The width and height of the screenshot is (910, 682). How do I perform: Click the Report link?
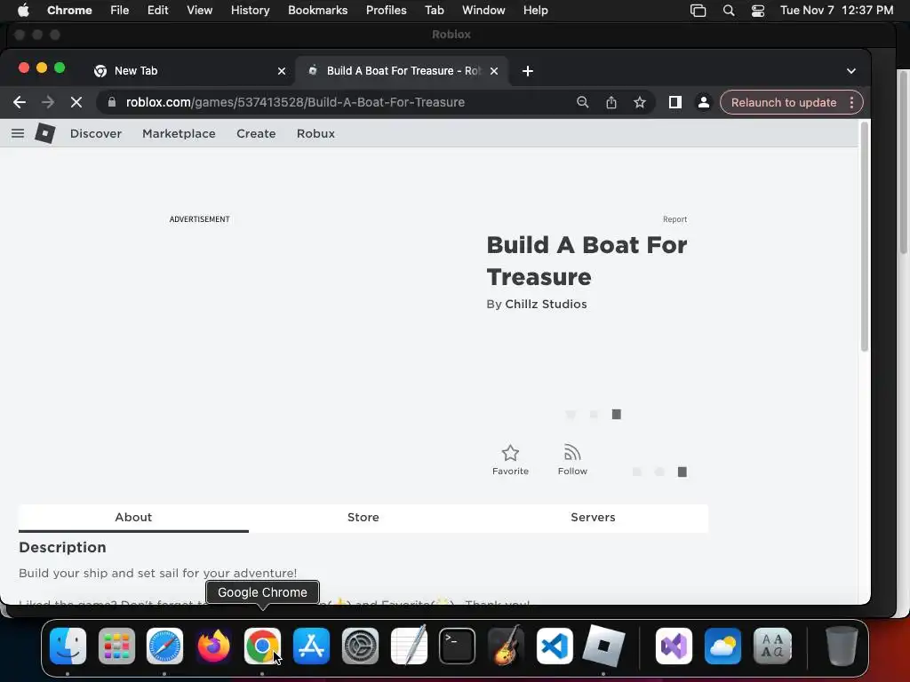click(x=675, y=219)
